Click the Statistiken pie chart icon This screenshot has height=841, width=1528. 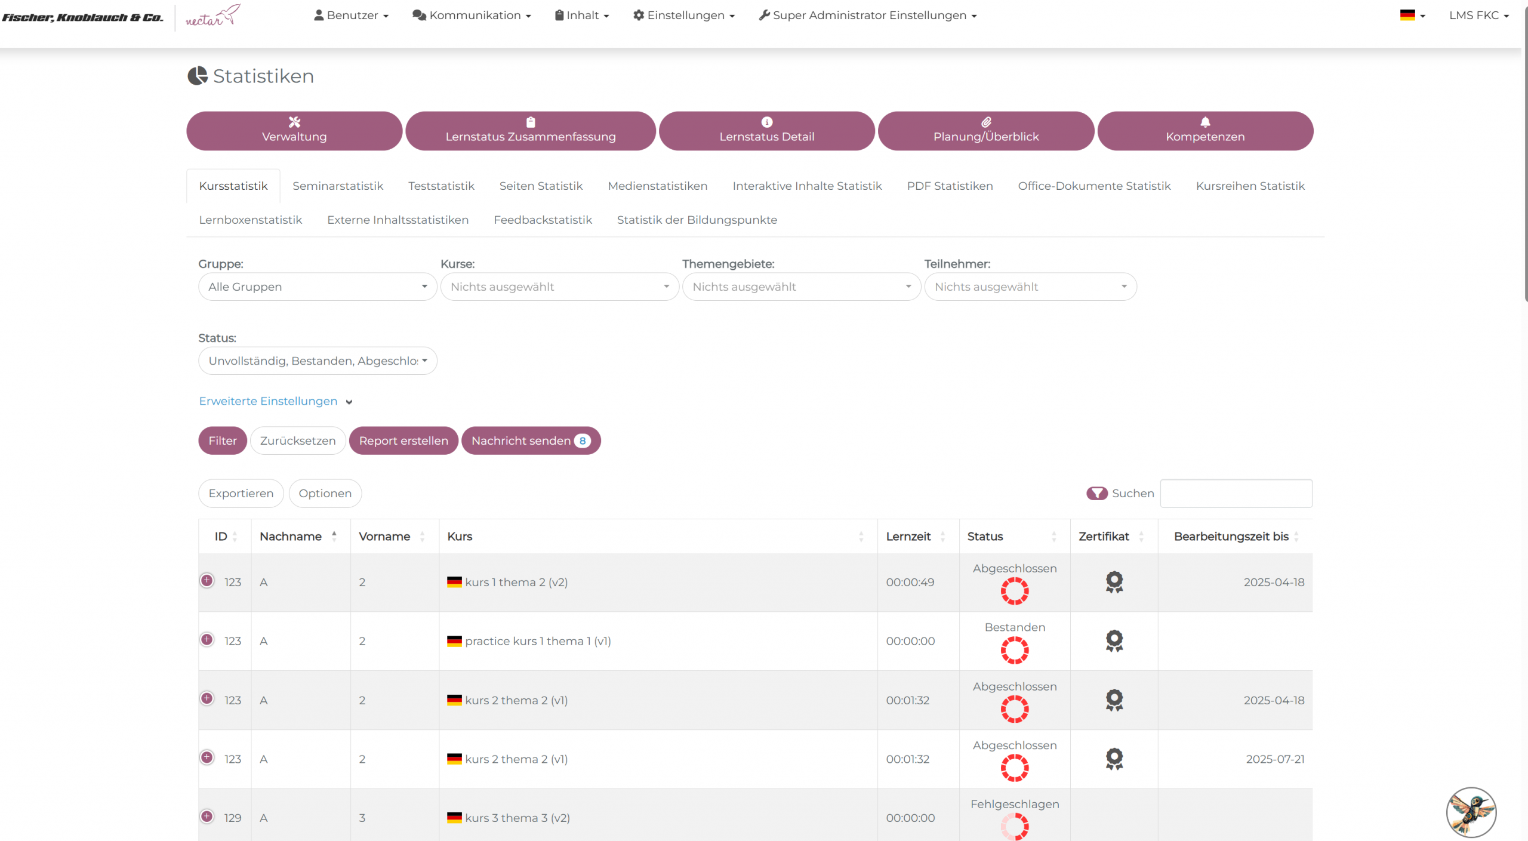pyautogui.click(x=198, y=76)
